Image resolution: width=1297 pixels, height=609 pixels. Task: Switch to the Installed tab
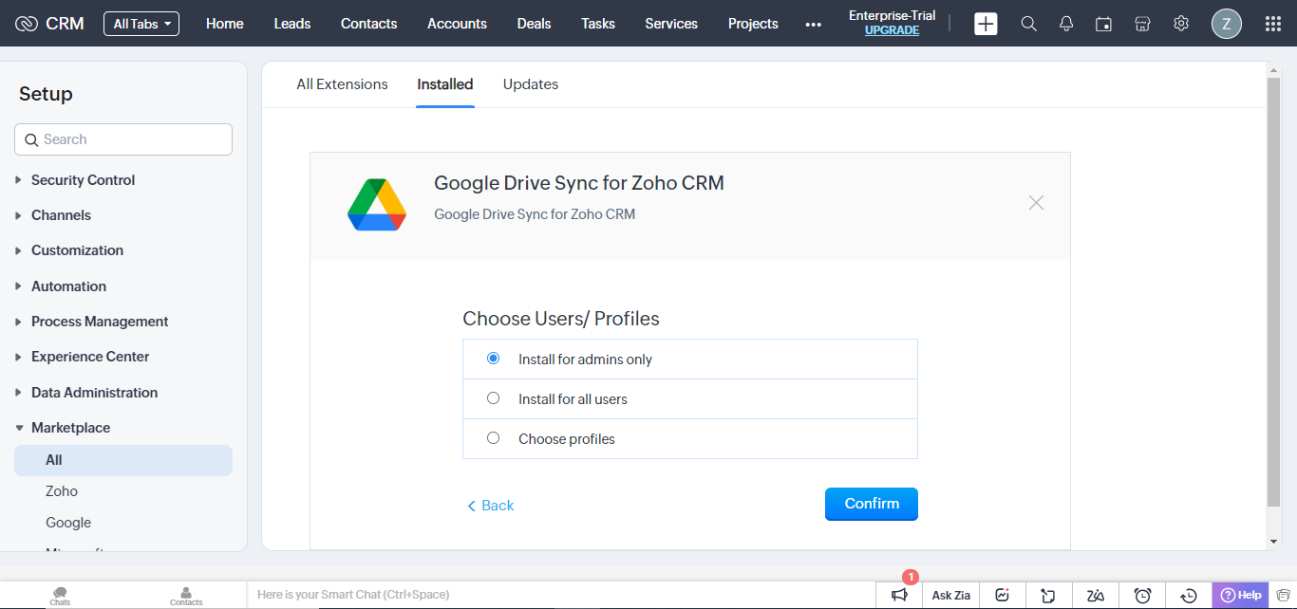(445, 84)
